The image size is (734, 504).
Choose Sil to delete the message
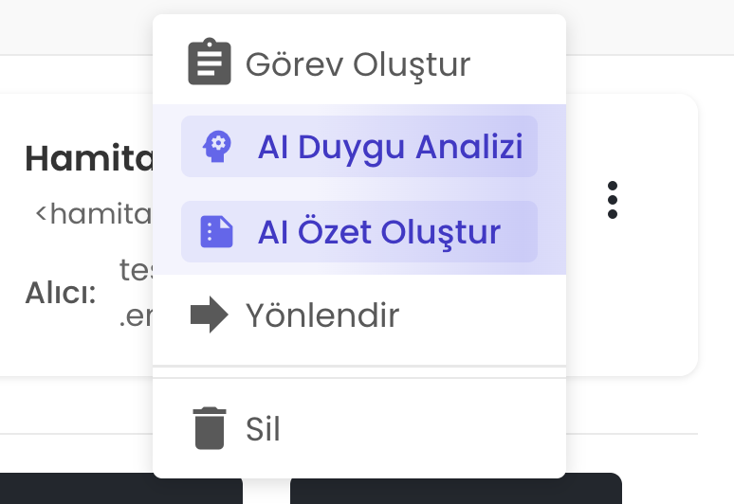(263, 429)
